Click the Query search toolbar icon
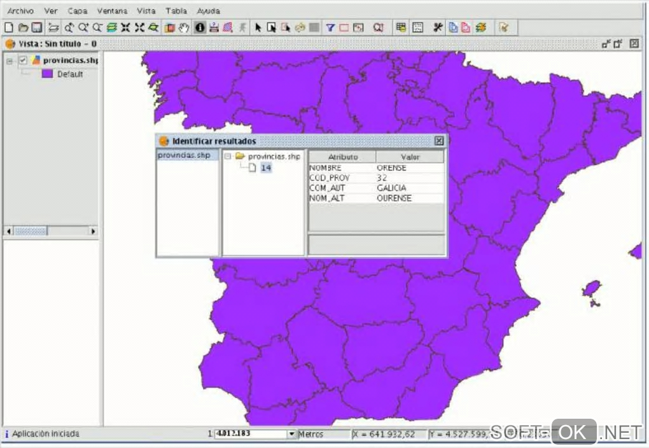The height and width of the screenshot is (448, 649). (379, 28)
